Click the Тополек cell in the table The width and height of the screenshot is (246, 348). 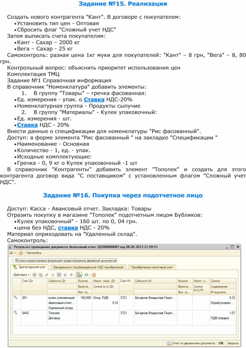(62, 313)
